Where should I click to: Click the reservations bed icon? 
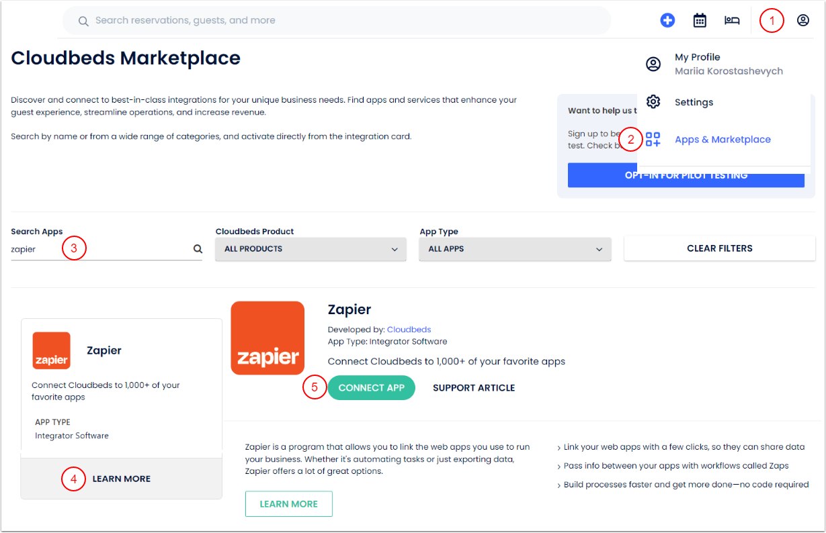tap(732, 20)
